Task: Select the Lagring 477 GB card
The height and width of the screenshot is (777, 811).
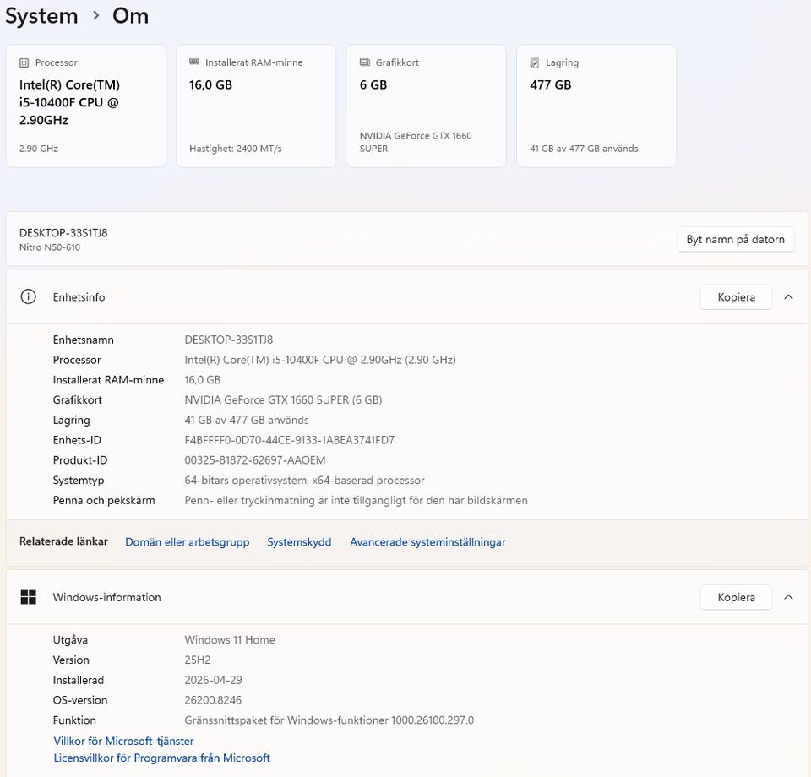Action: click(x=596, y=106)
